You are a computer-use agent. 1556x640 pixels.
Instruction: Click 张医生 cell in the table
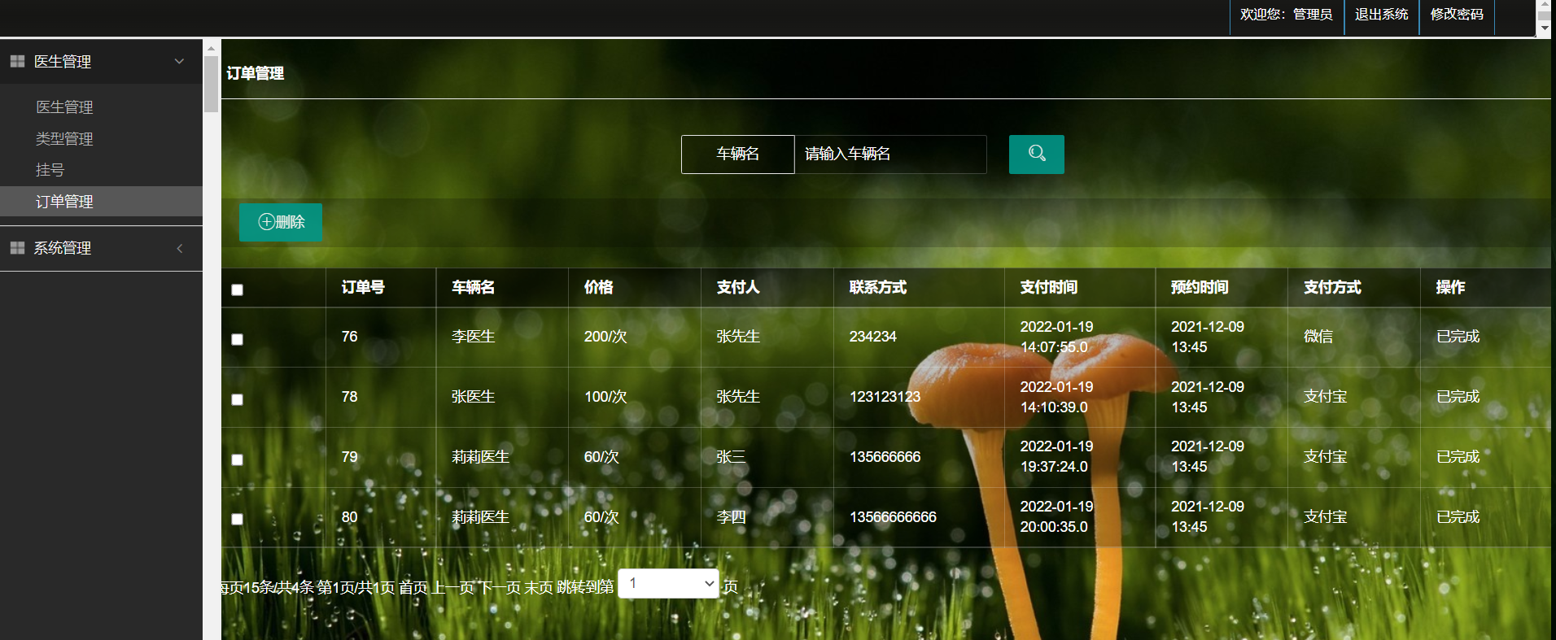click(473, 397)
